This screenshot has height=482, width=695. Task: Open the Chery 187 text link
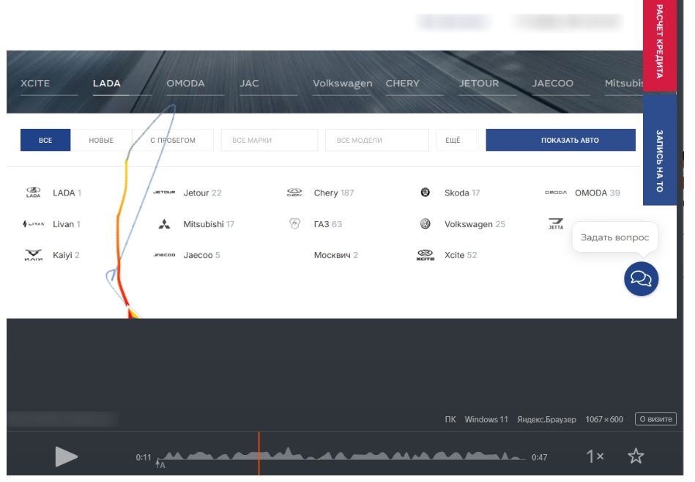[x=334, y=193]
